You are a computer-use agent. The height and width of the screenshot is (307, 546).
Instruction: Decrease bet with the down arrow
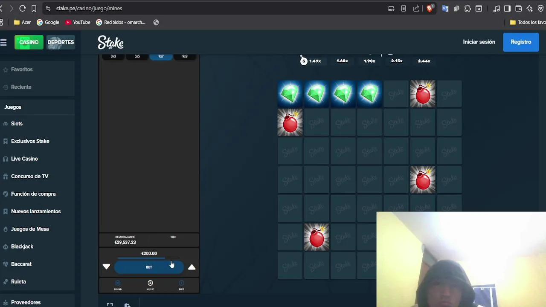click(x=106, y=267)
